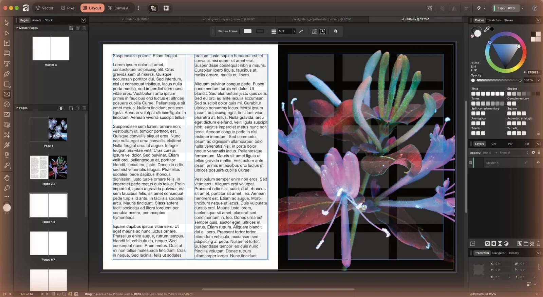Open the Stock tab
The image size is (543, 297).
click(49, 20)
